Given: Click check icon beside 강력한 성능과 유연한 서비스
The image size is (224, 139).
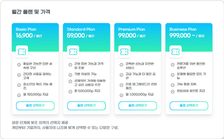Looking at the screenshot, I should click(121, 65).
